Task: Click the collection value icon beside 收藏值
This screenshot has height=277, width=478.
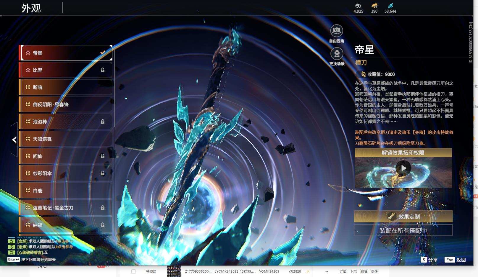Action: (x=363, y=74)
